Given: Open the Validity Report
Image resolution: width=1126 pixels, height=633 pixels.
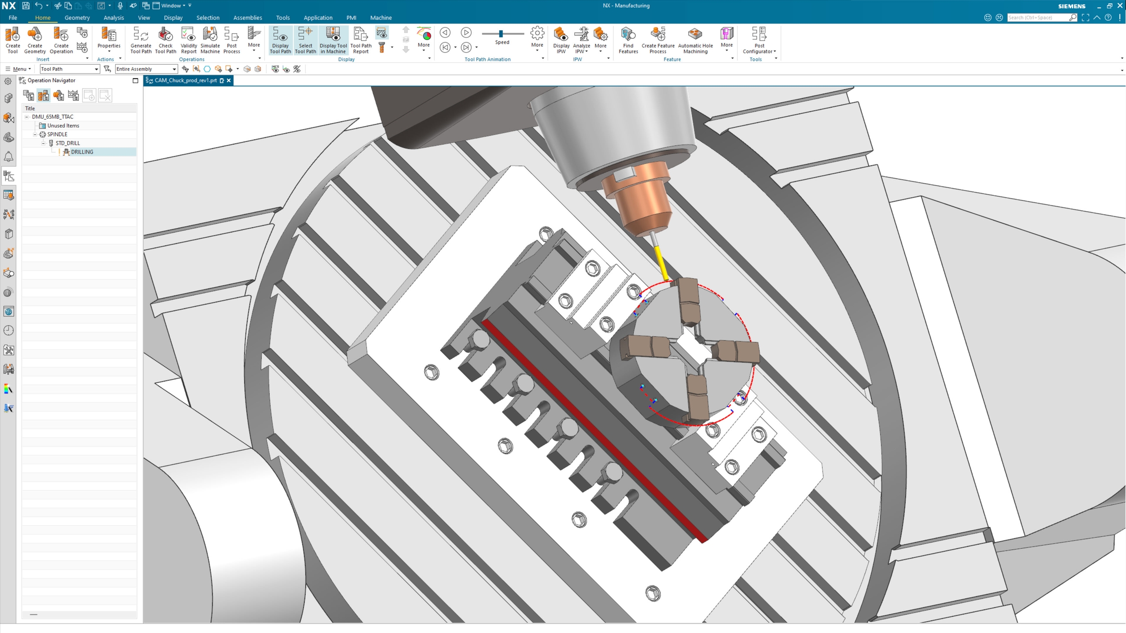Looking at the screenshot, I should [x=189, y=40].
